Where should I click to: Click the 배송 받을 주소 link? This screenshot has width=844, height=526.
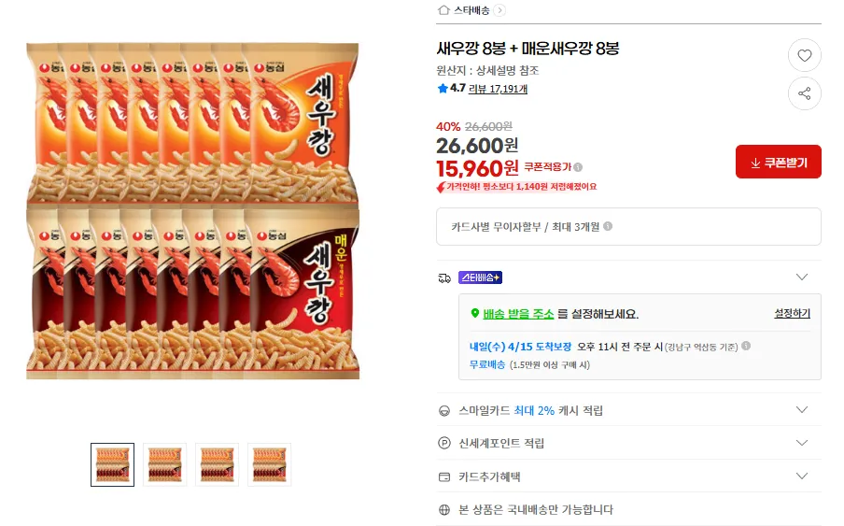pyautogui.click(x=518, y=314)
